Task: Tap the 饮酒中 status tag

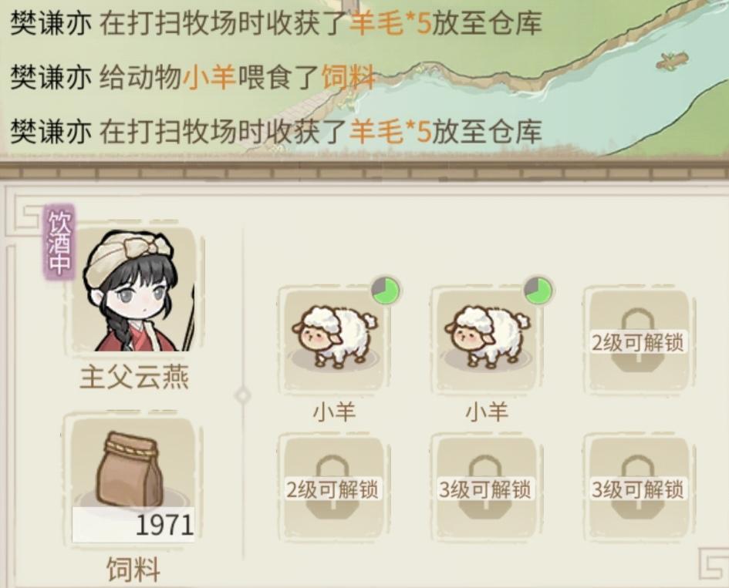Action: tap(59, 242)
